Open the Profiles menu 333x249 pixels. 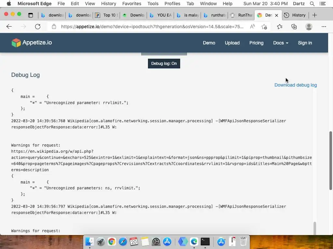172,4
